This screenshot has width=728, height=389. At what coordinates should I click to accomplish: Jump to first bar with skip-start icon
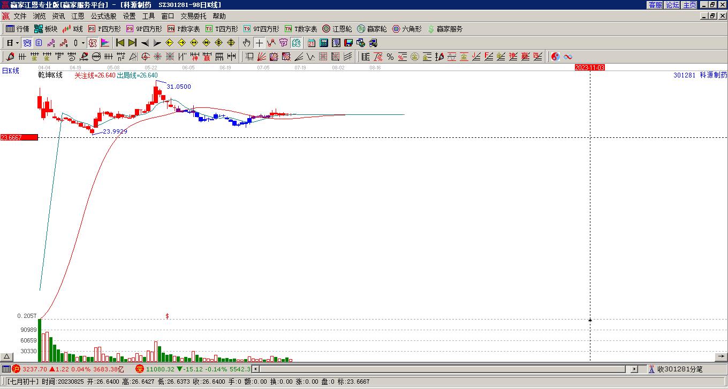[120, 43]
